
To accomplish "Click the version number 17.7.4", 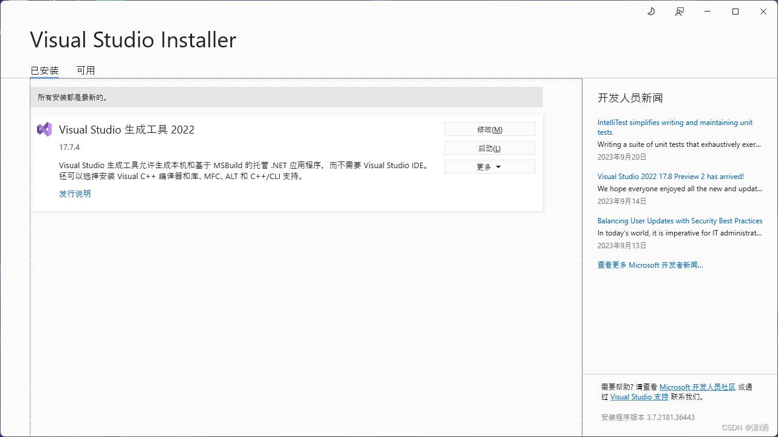I will tap(69, 147).
